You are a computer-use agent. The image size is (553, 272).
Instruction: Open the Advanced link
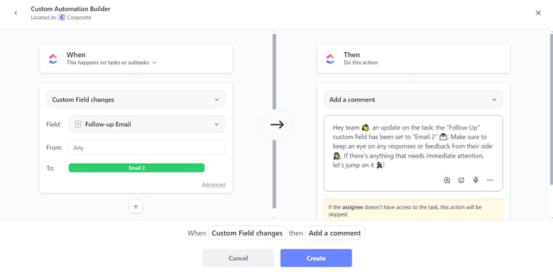coord(213,185)
